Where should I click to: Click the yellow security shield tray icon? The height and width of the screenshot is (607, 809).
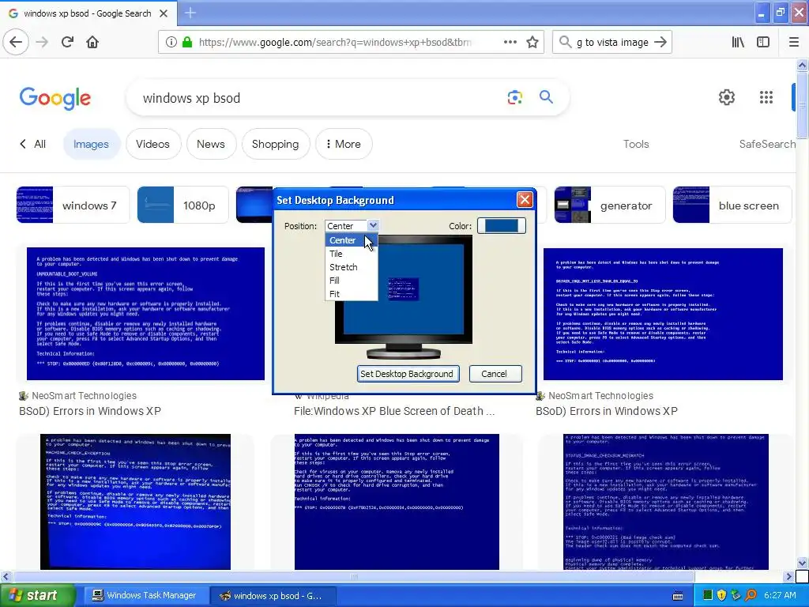click(x=721, y=596)
